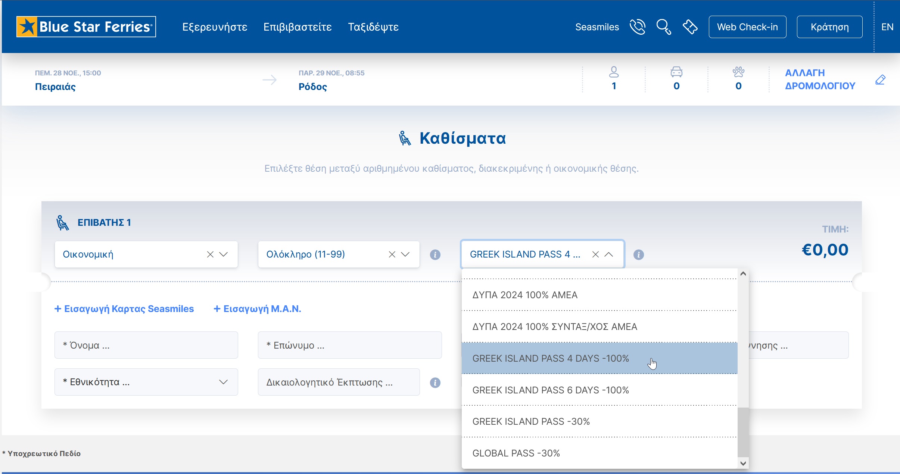Screen dimensions: 900x474
Task: Click the Δικαιολογητικό Έκπτωσης input field
Action: click(339, 382)
